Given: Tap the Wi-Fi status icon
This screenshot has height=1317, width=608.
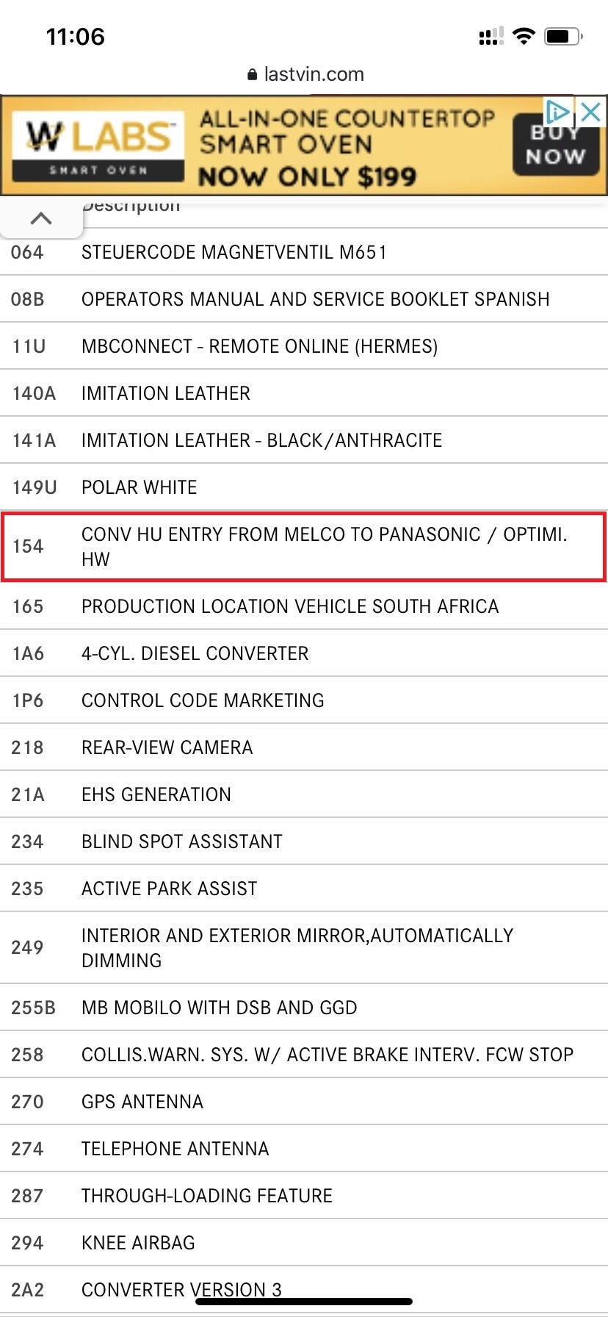Looking at the screenshot, I should click(x=524, y=36).
